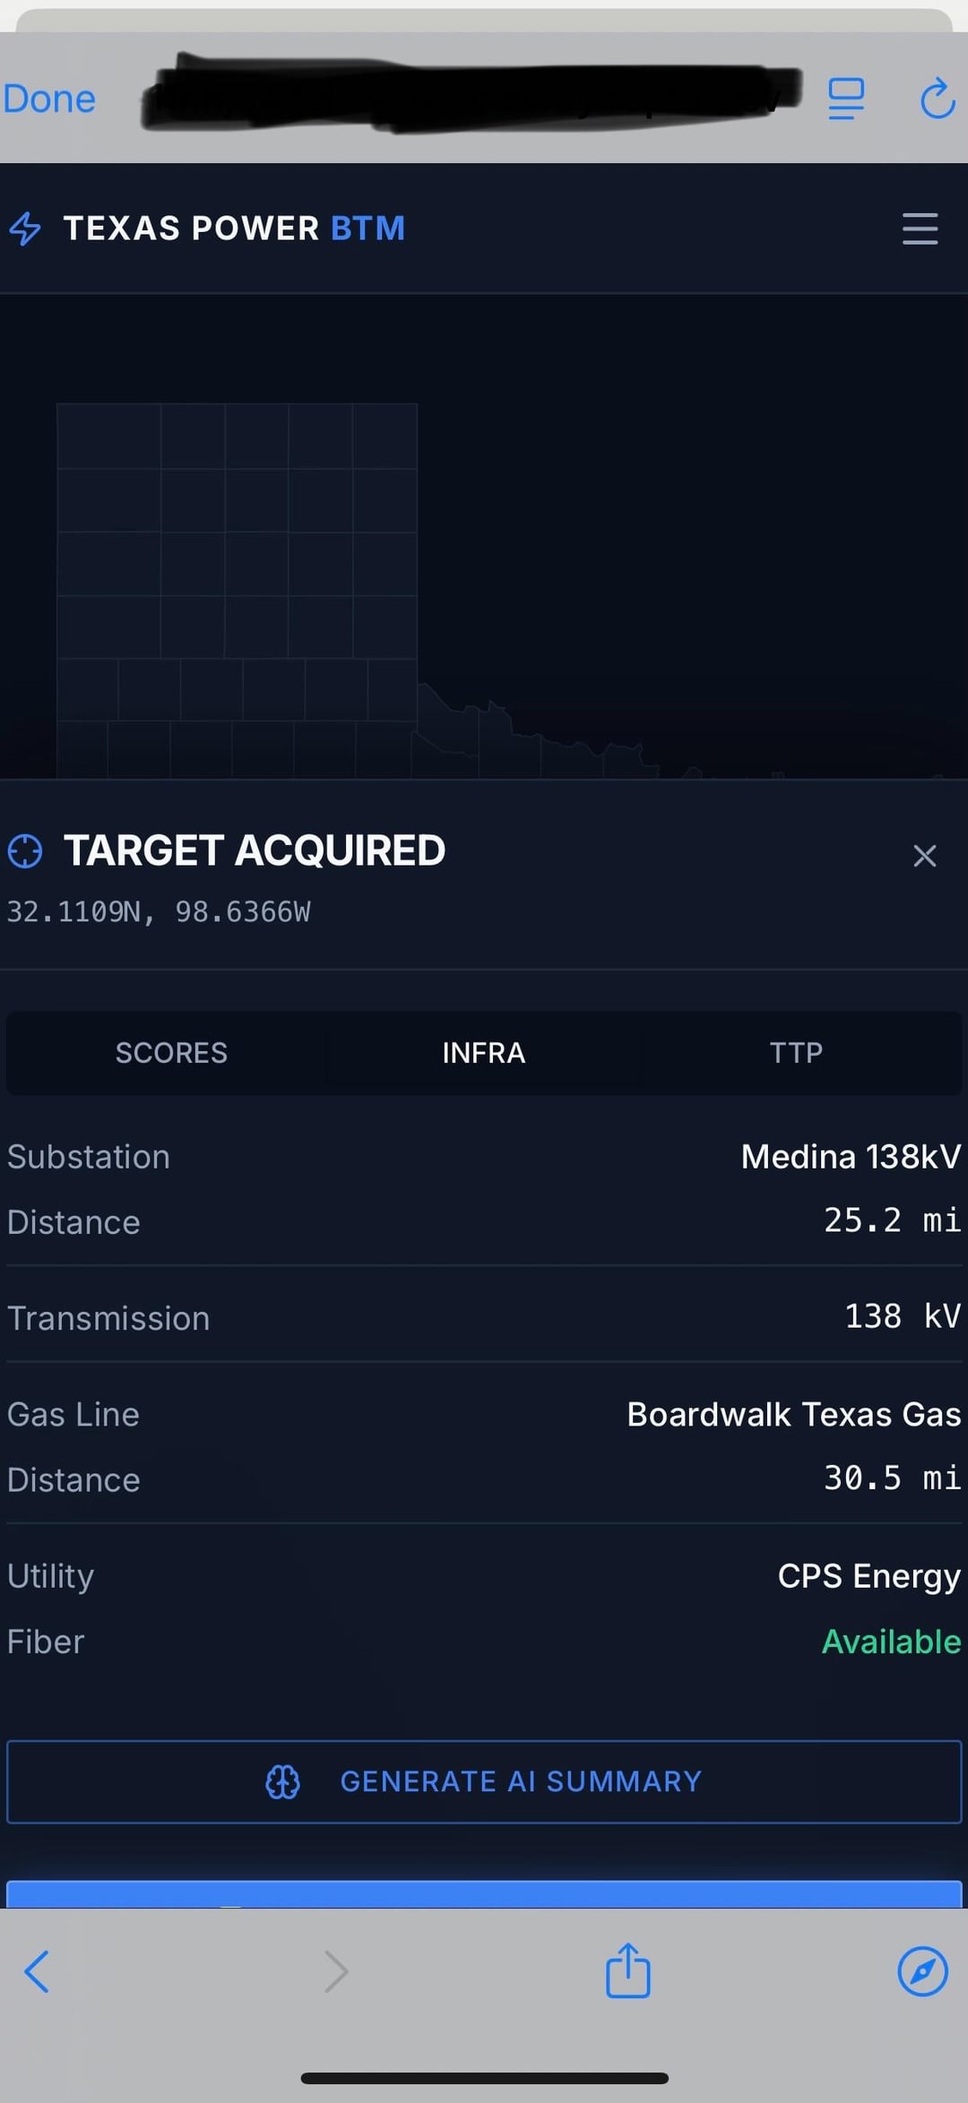
Task: Click the brain icon in summary button
Action: tap(282, 1781)
